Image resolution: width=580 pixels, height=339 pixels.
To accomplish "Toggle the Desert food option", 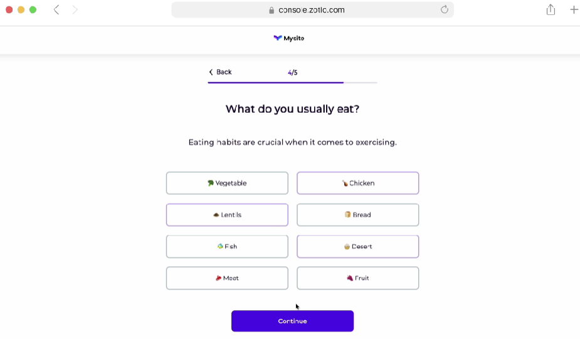I will pyautogui.click(x=357, y=246).
